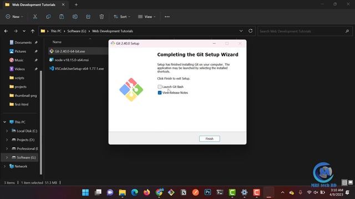Open recent locations dropdown arrow
The width and height of the screenshot is (355, 199).
tap(24, 31)
